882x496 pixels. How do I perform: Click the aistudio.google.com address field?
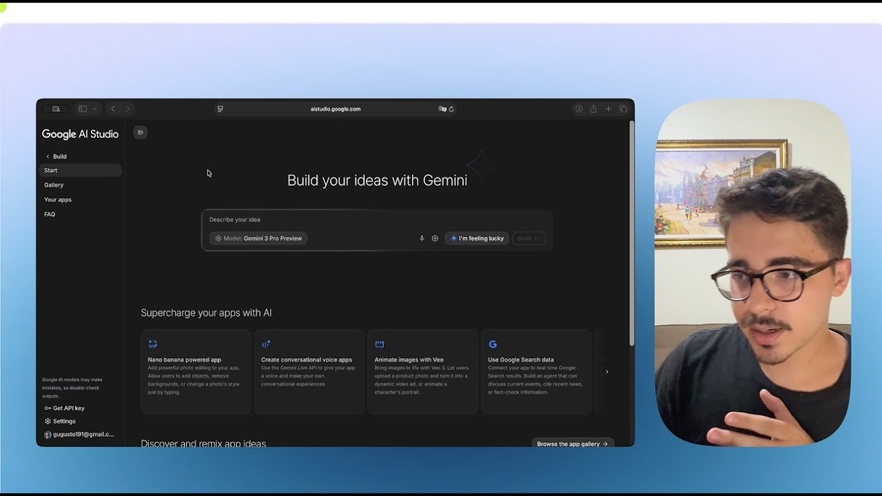point(336,109)
